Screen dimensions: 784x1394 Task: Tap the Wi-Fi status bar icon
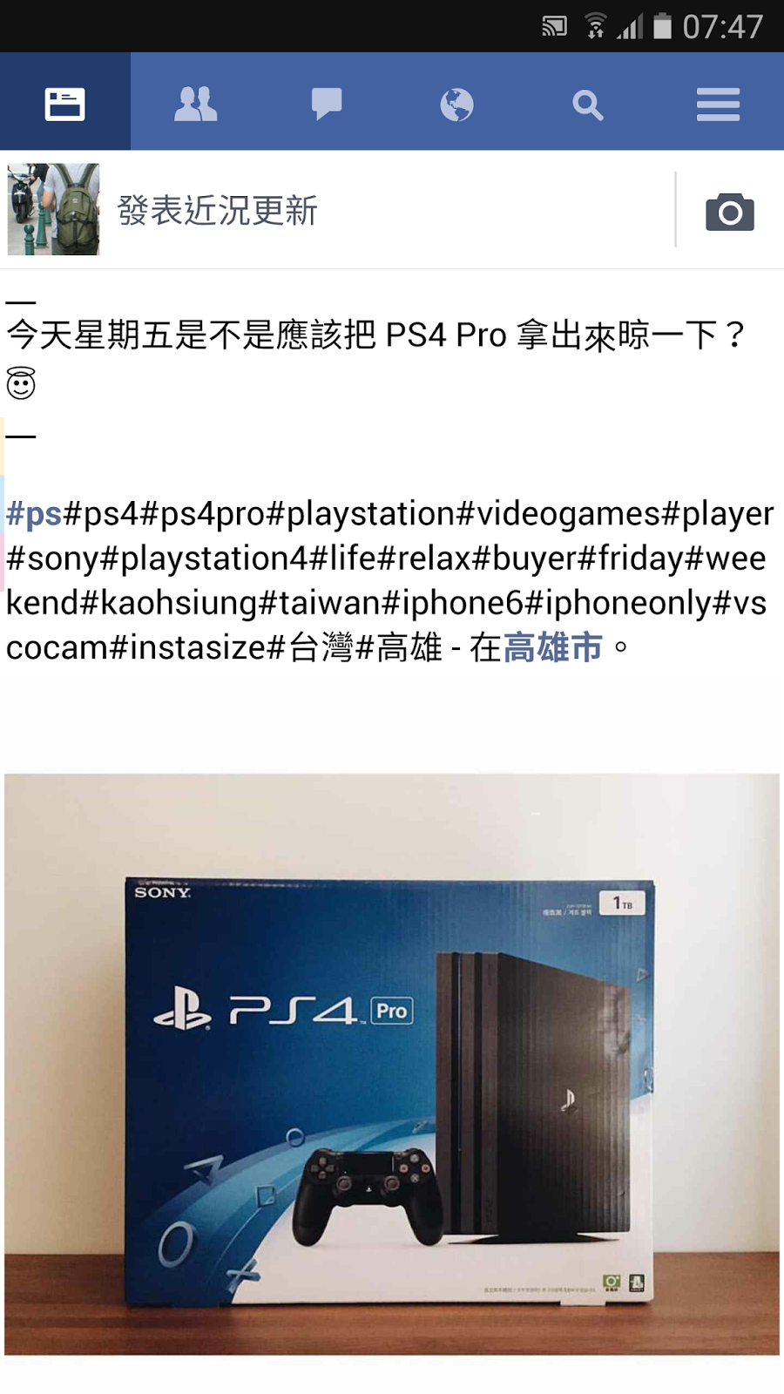(596, 26)
